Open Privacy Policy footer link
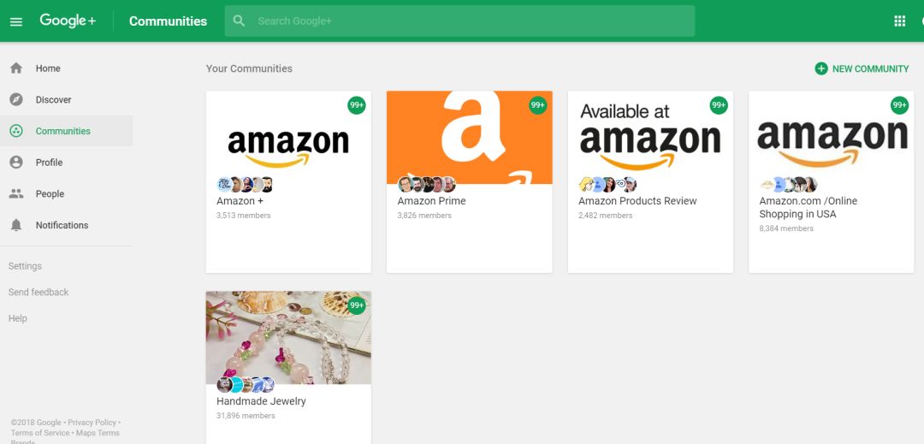The image size is (924, 444). click(x=92, y=423)
